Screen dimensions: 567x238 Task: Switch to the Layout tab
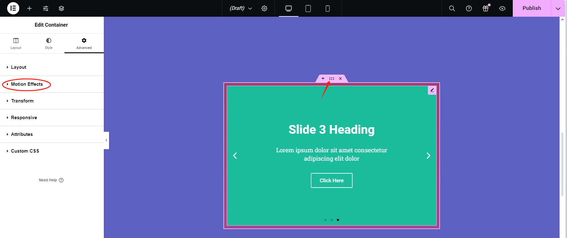click(16, 43)
